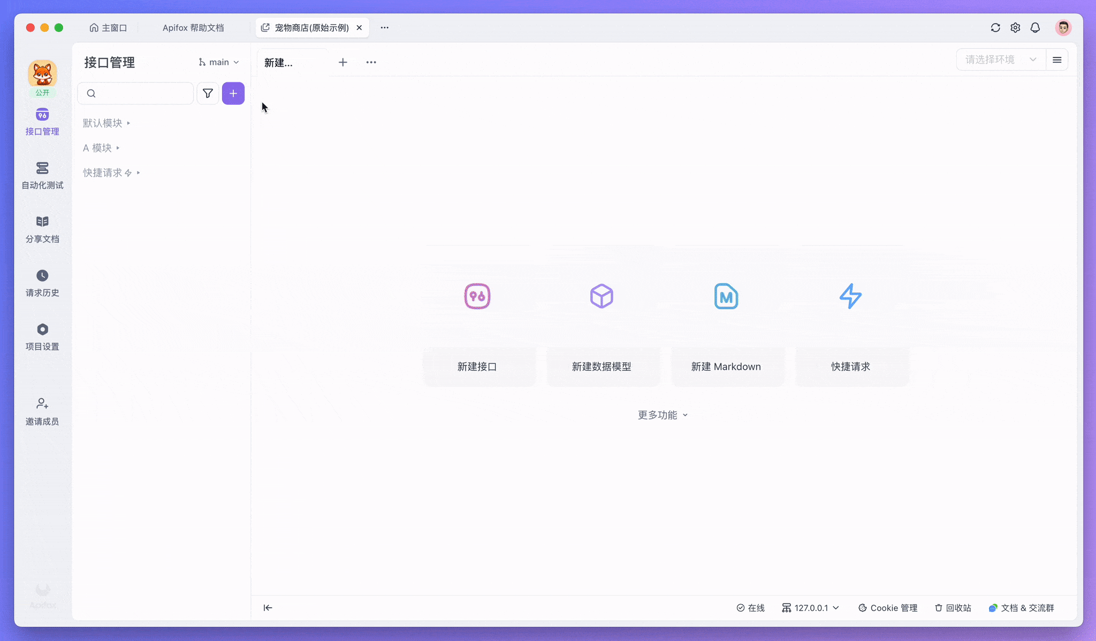1096x641 pixels.
Task: Click the 邀请成员 add-user icon
Action: [x=42, y=403]
